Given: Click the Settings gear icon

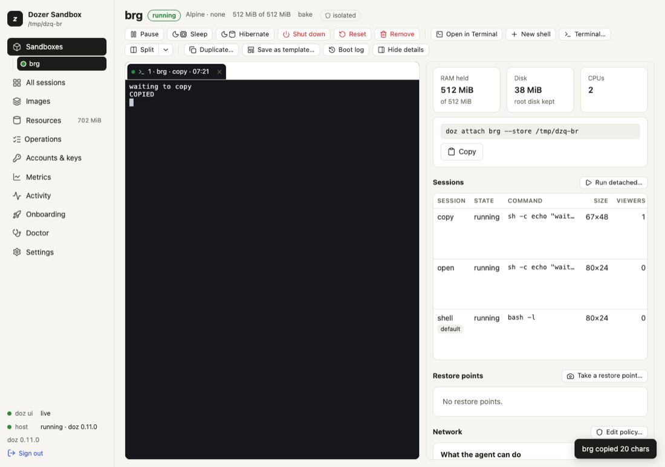Looking at the screenshot, I should click(17, 252).
